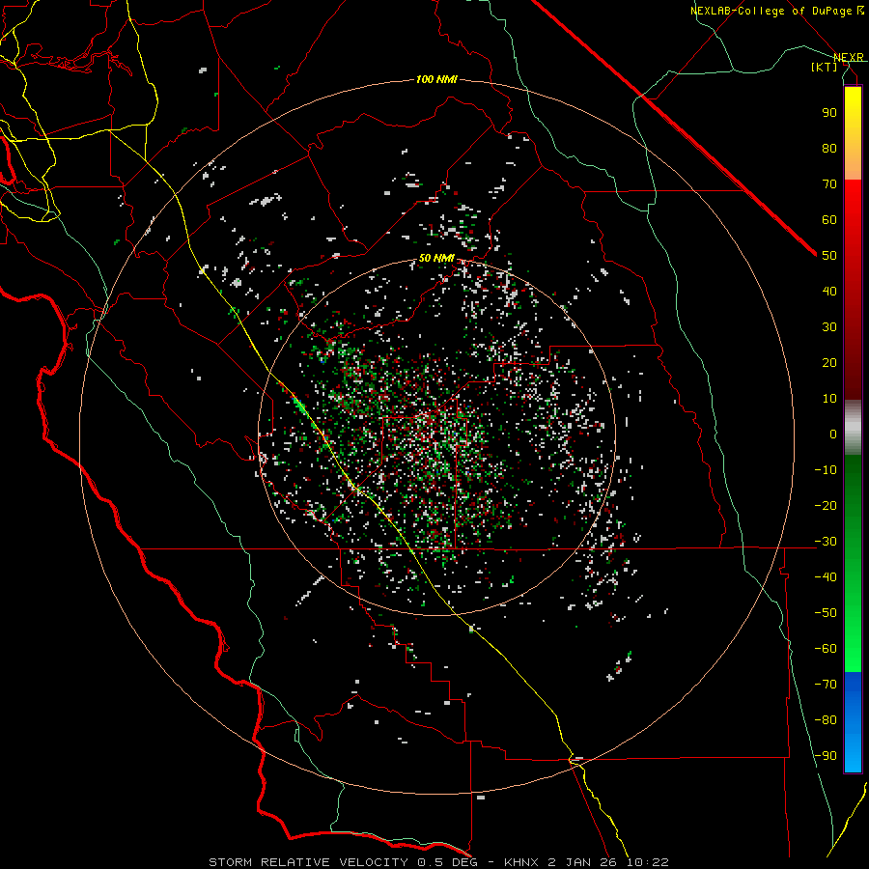Click the positive "80" value on the velocity scale
869x869 pixels.
829,148
